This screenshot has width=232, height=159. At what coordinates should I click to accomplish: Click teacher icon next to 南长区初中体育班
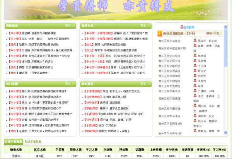point(195,41)
